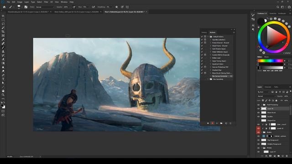292x164 pixels.
Task: Select the Type tool
Action: pyautogui.click(x=3, y=79)
